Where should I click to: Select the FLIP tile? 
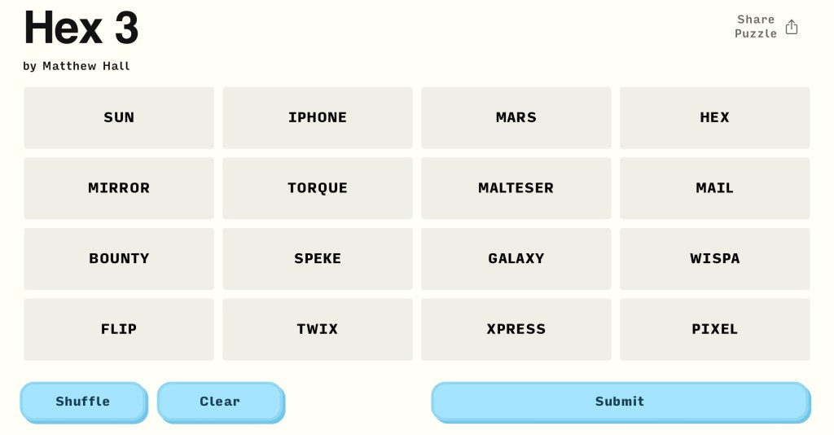[119, 329]
